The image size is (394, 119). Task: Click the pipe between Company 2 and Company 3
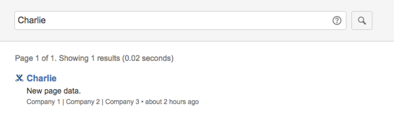click(102, 102)
